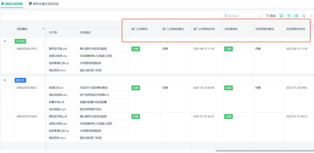Viewport: 314px width, 153px height.
Task: Click 用户验收测试并修复BUG task description
Action: pos(94,95)
